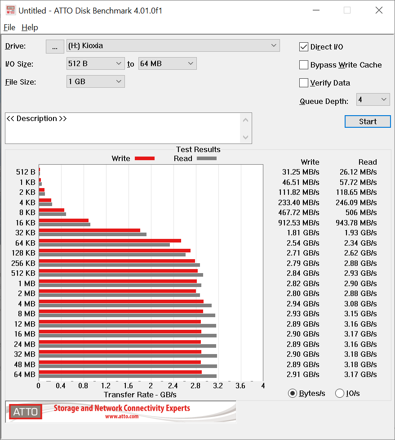Click the 64 MB row read value 3.17 GB/s
Screen dimensions: 395x440
tap(360, 375)
